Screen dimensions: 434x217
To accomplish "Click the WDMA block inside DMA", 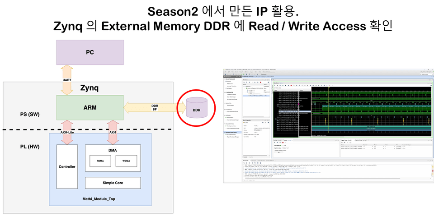I will click(x=126, y=161).
